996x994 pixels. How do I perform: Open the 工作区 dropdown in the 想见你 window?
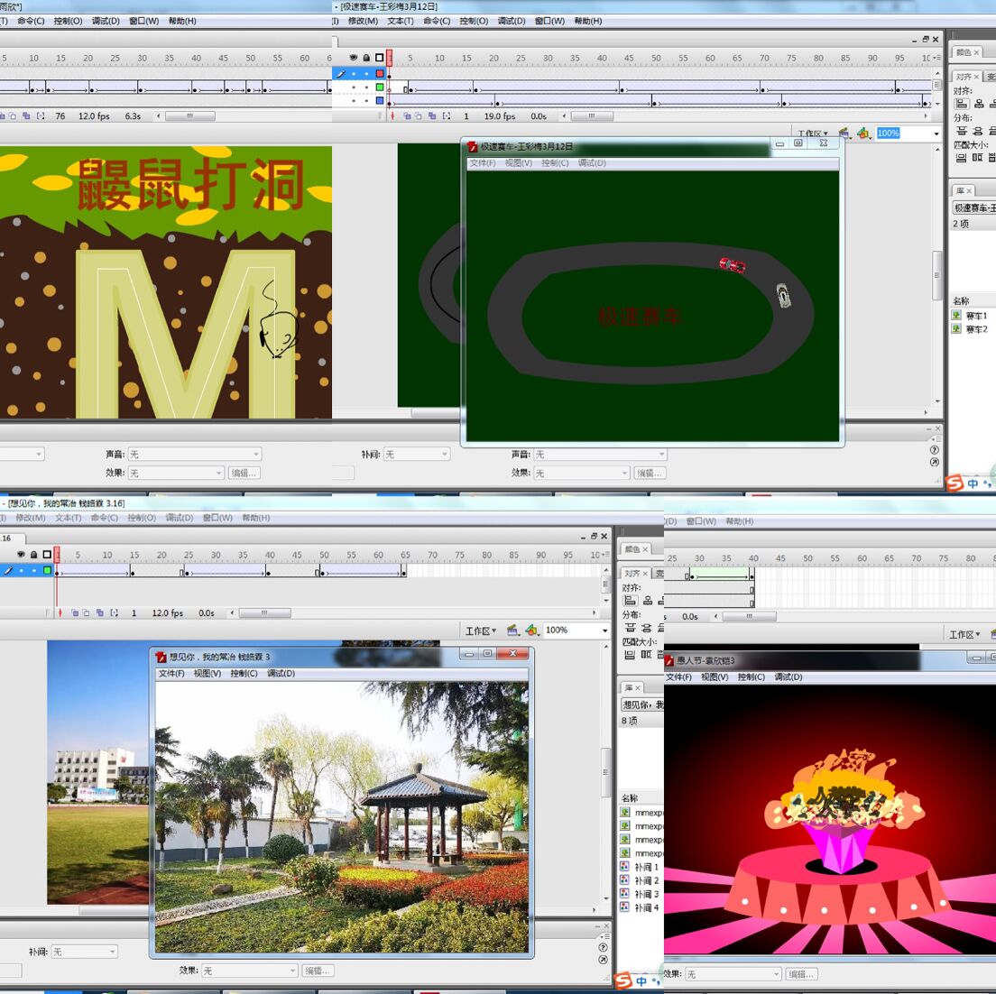[x=482, y=630]
